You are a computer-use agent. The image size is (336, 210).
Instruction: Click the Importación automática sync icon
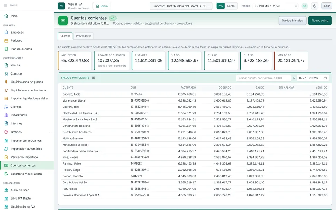click(6, 149)
